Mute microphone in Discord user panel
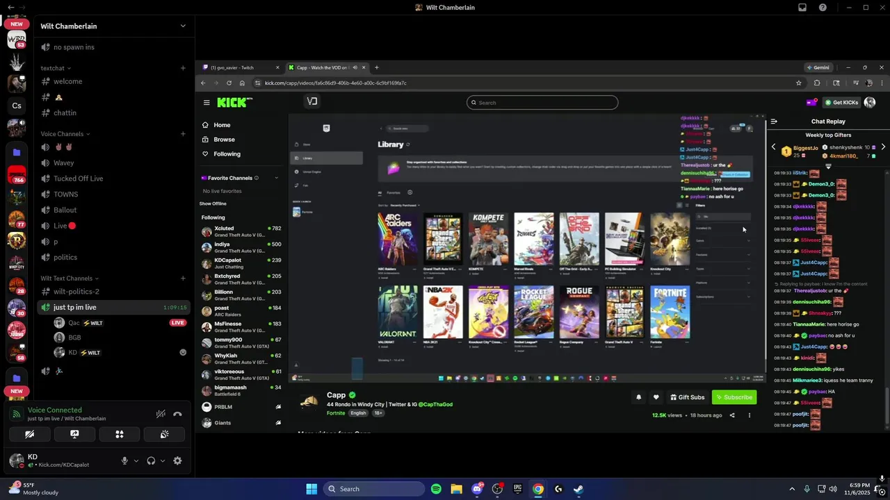The width and height of the screenshot is (890, 500). pos(124,460)
